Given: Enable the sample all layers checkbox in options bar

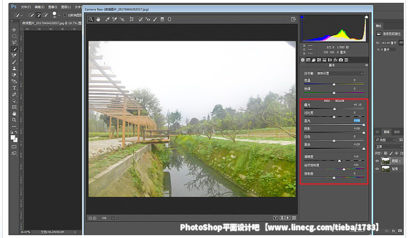Looking at the screenshot, I should pyautogui.click(x=65, y=15).
